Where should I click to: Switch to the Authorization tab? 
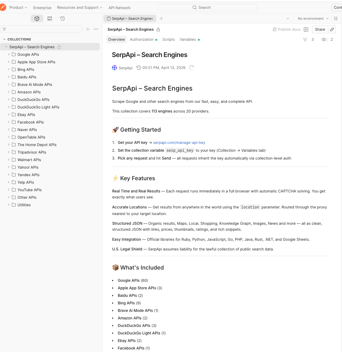point(143,39)
